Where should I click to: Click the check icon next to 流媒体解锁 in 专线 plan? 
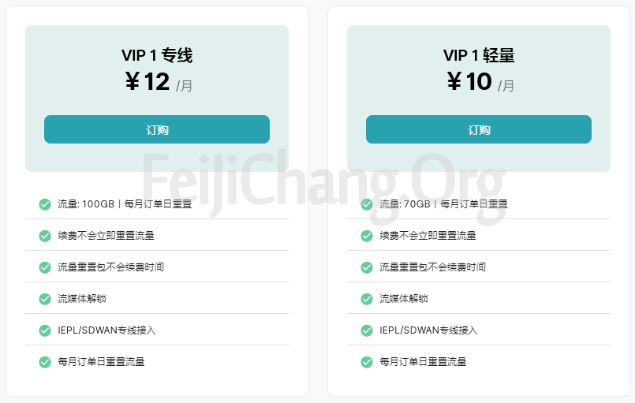click(45, 299)
